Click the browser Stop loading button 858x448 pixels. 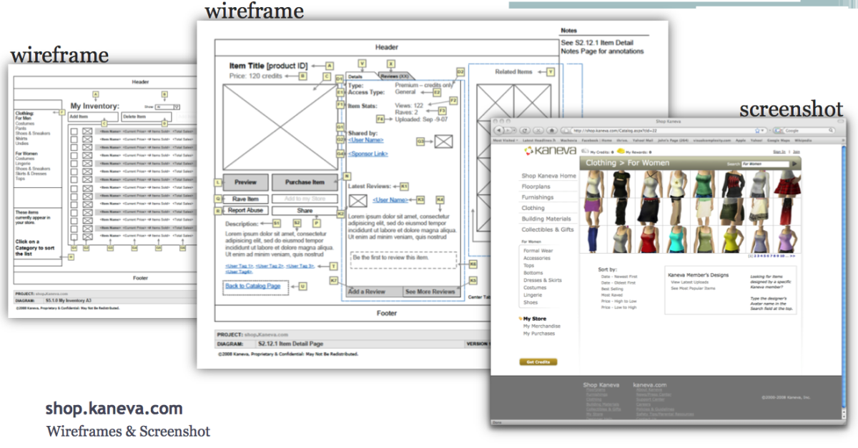coord(538,130)
